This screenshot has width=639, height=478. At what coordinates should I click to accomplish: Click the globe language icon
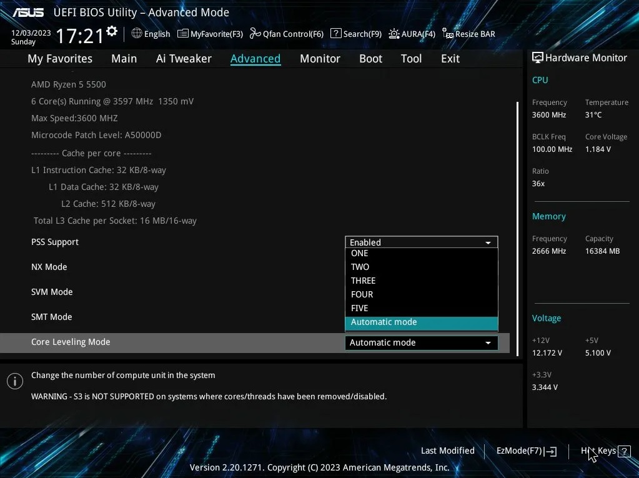[x=137, y=33]
